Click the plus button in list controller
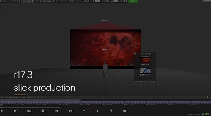The height and width of the screenshot is (116, 211). (x=140, y=79)
